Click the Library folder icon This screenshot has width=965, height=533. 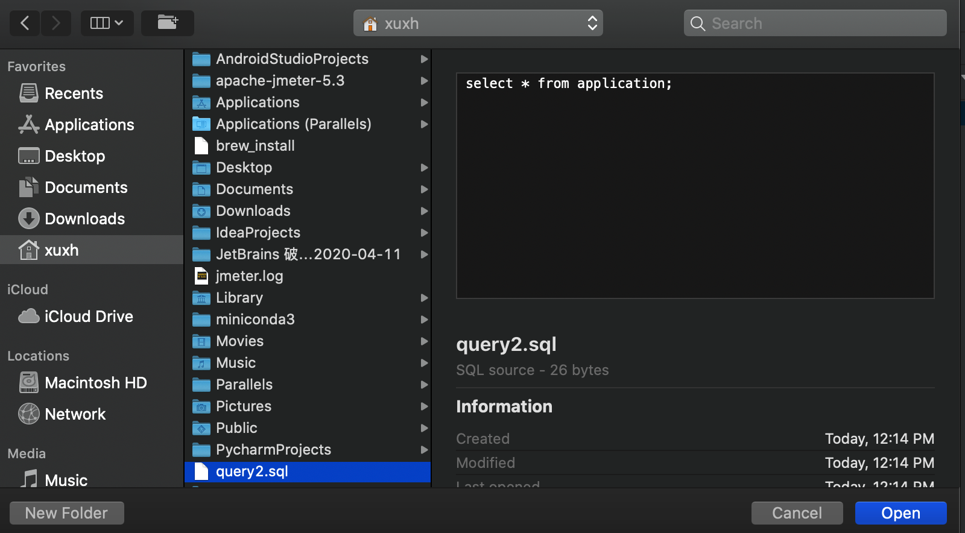[x=201, y=298]
